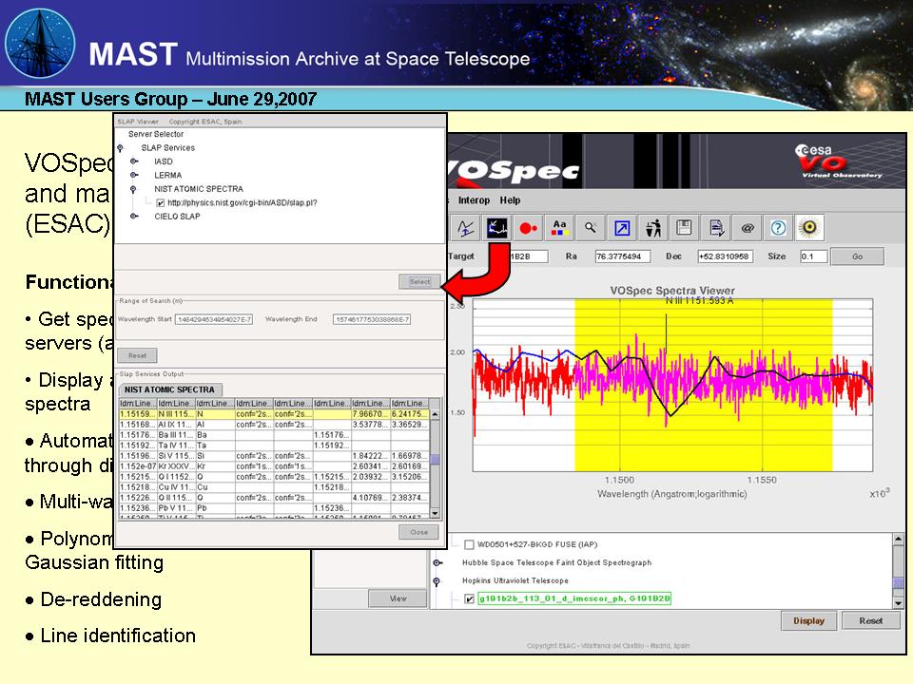Image resolution: width=913 pixels, height=684 pixels.
Task: Collapse the Hopkins Ultraviolet Telescope node
Action: 437,581
